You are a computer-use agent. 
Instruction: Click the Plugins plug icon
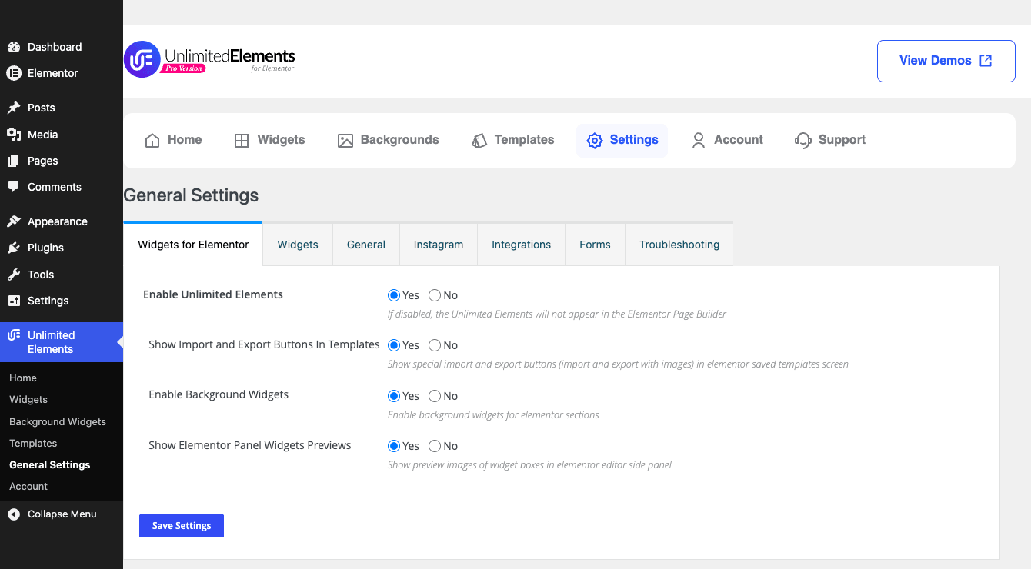tap(14, 248)
